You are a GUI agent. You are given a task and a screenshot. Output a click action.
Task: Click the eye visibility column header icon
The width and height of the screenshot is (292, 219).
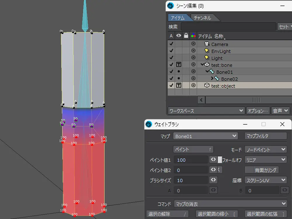[x=178, y=36]
